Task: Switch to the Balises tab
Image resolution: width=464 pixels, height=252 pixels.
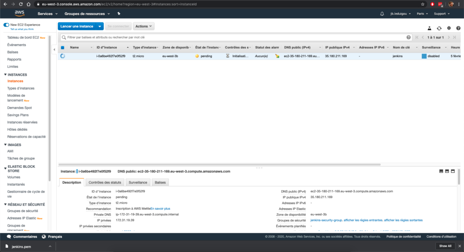Action: (x=160, y=182)
